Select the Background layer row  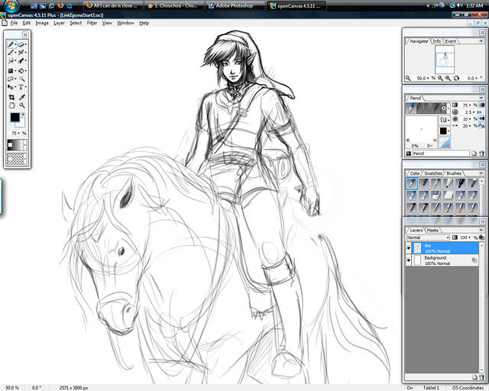[x=445, y=260]
